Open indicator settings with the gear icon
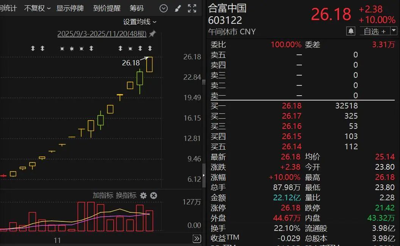 143,196
